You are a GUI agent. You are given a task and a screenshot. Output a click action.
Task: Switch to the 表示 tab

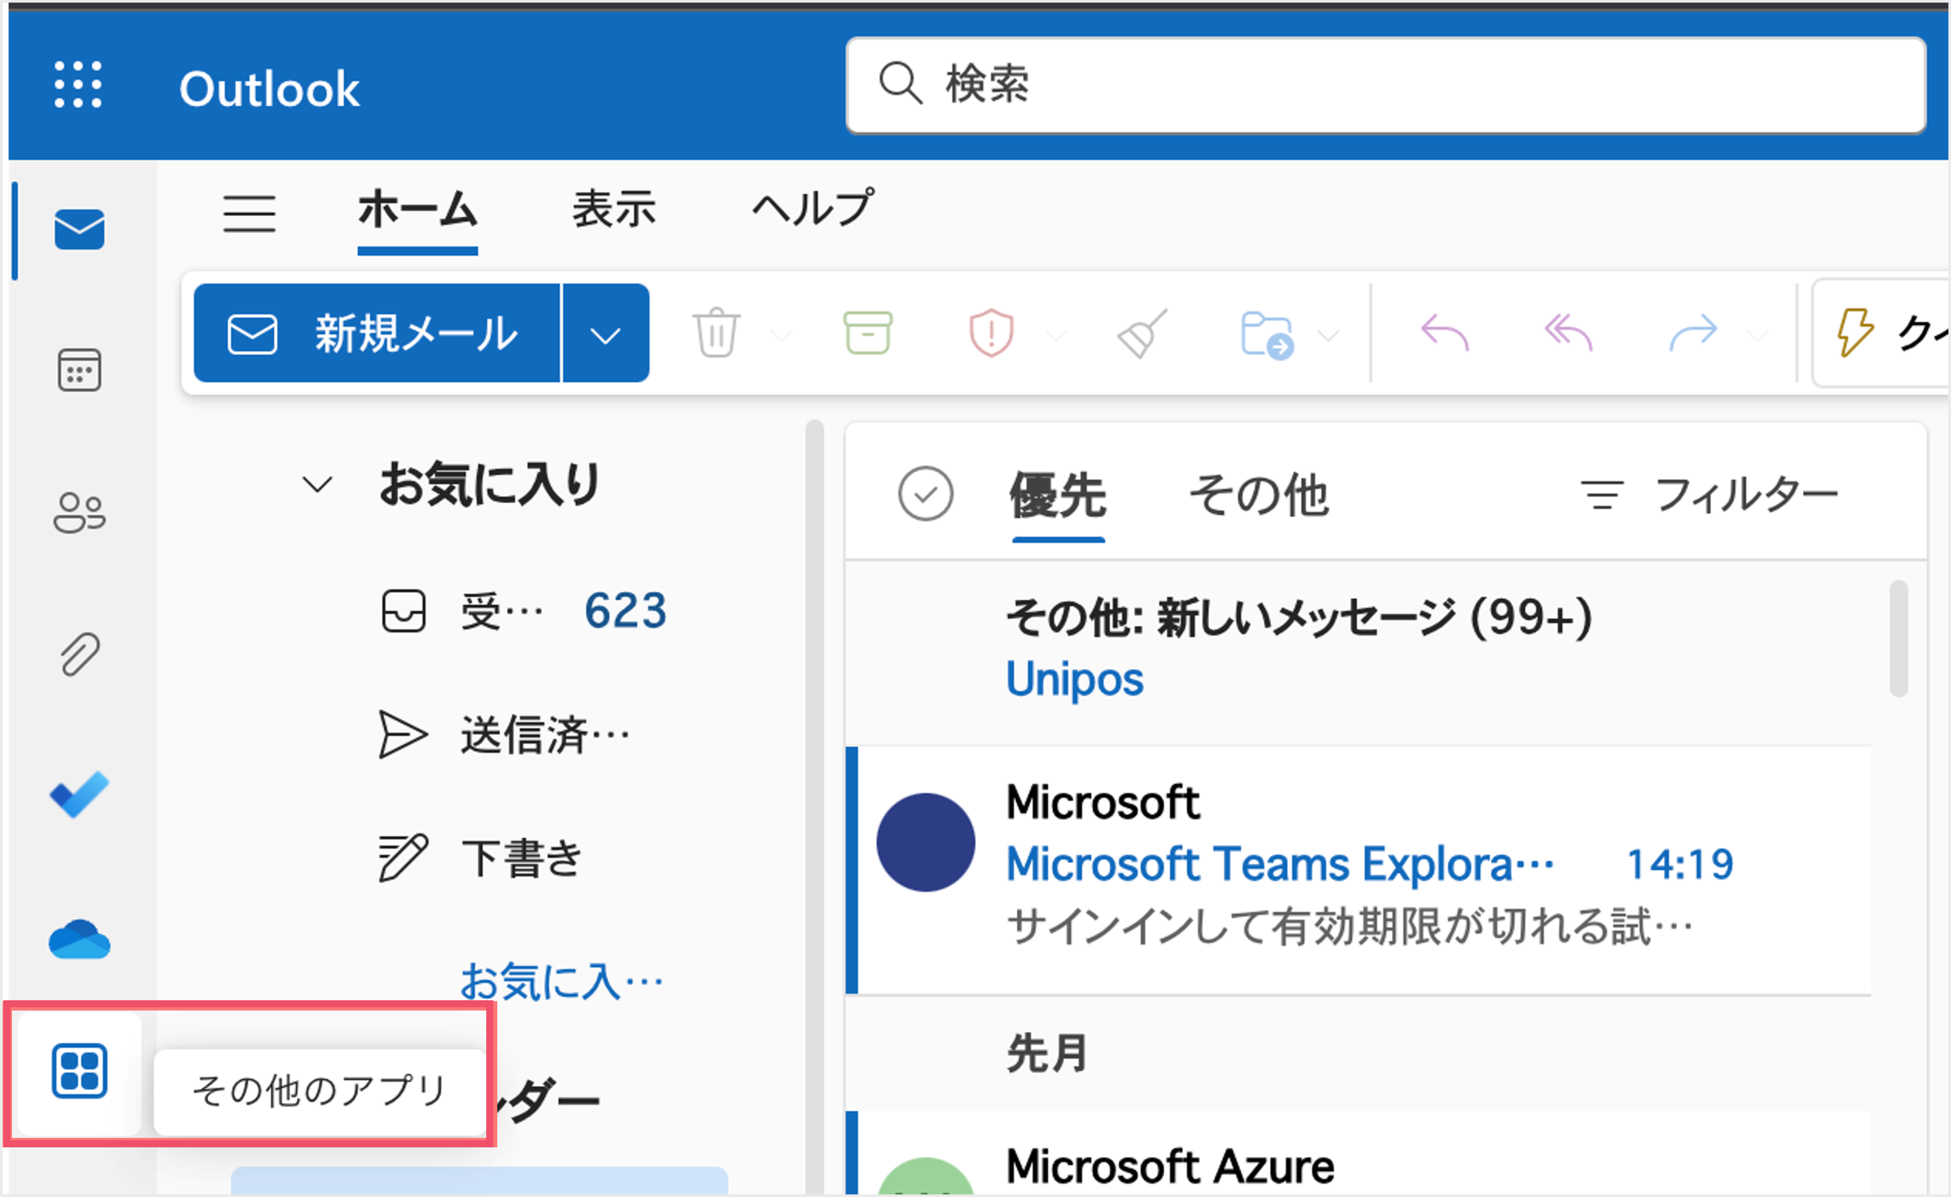(x=614, y=210)
